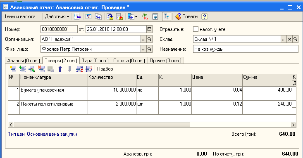This screenshot has height=158, width=303.
Task: Add a new row to the goods table
Action: (x=13, y=69)
